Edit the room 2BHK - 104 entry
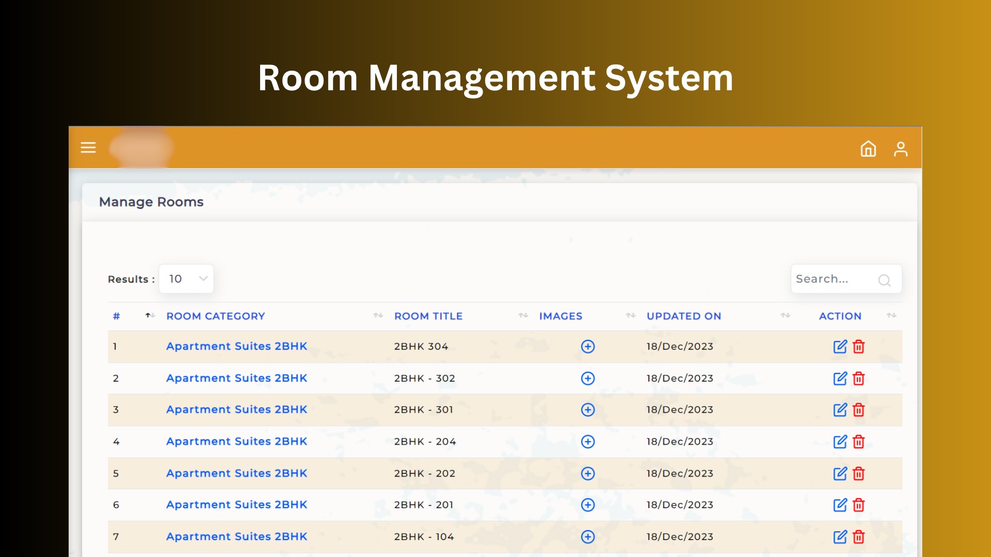The height and width of the screenshot is (557, 991). pyautogui.click(x=840, y=536)
